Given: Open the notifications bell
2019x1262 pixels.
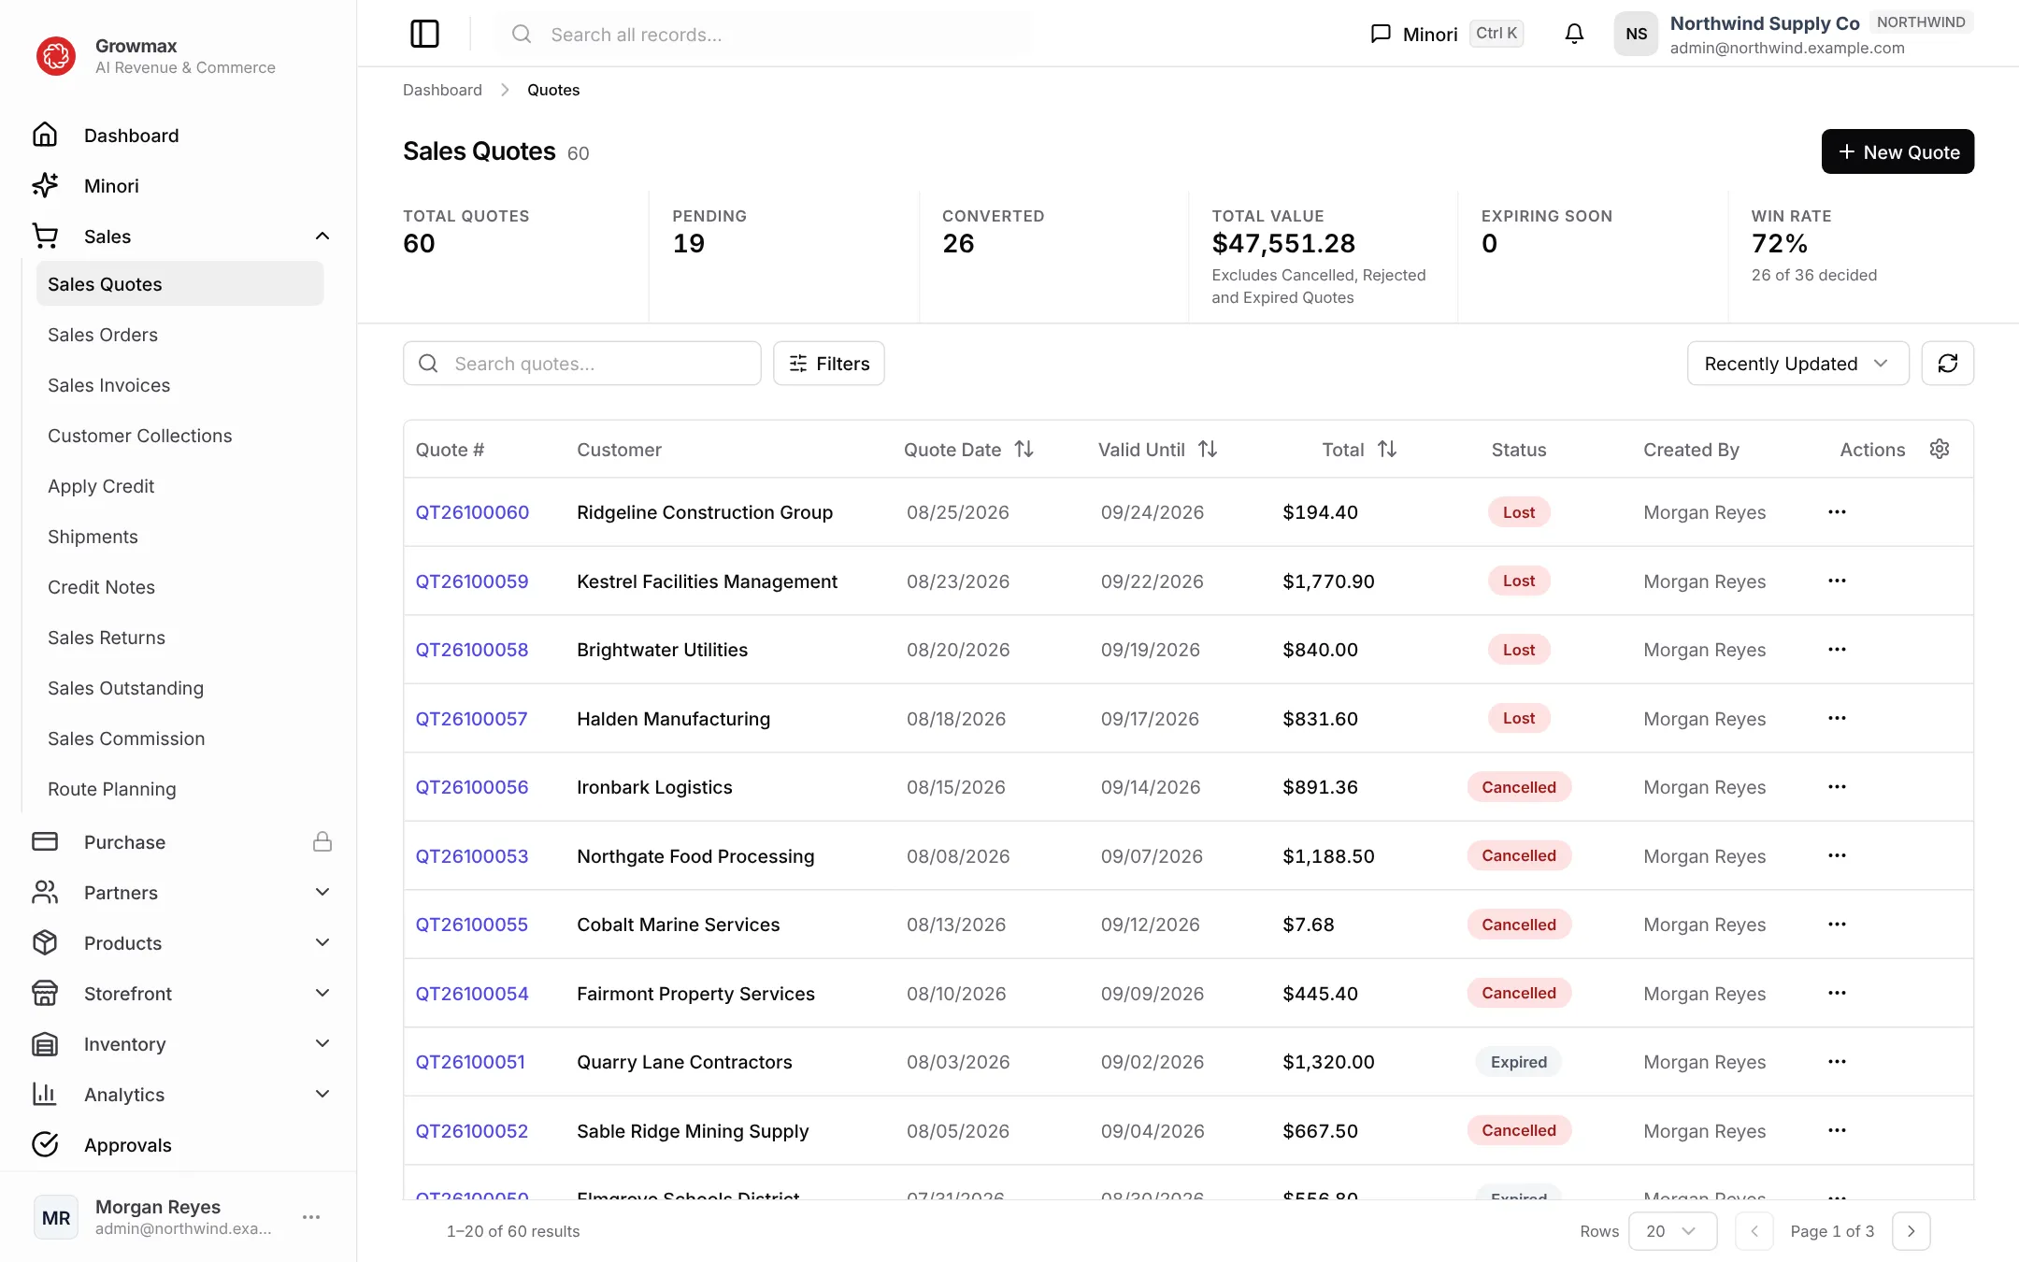Looking at the screenshot, I should pyautogui.click(x=1574, y=34).
